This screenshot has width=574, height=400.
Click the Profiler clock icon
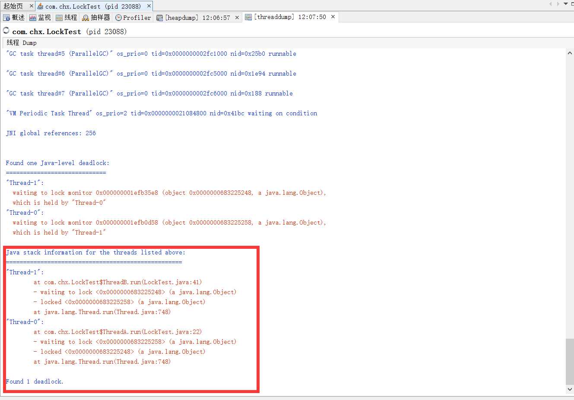click(118, 18)
